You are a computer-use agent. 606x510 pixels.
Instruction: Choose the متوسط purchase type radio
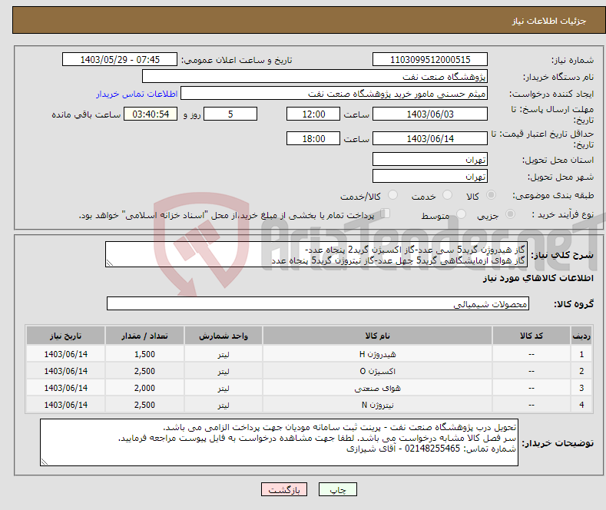coord(461,214)
